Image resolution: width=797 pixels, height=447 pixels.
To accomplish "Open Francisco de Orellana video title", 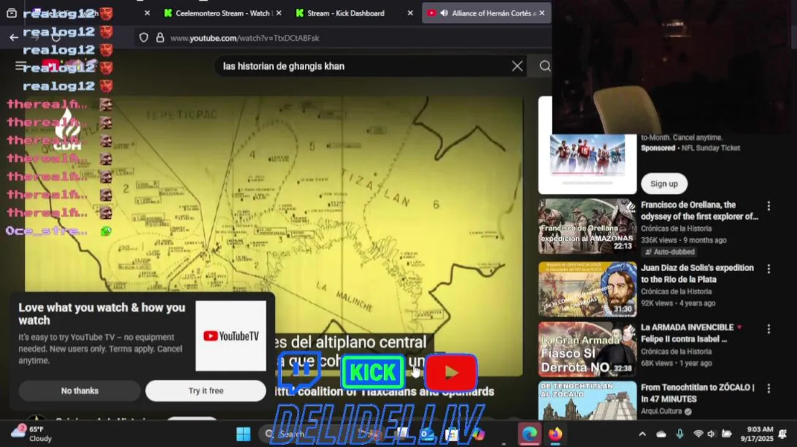I will (700, 210).
